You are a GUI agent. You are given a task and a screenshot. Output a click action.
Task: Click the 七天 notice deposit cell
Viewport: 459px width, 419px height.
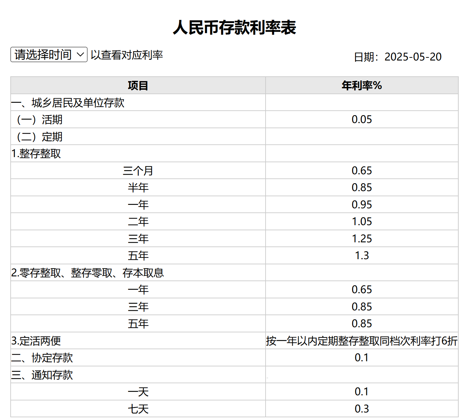click(x=138, y=409)
